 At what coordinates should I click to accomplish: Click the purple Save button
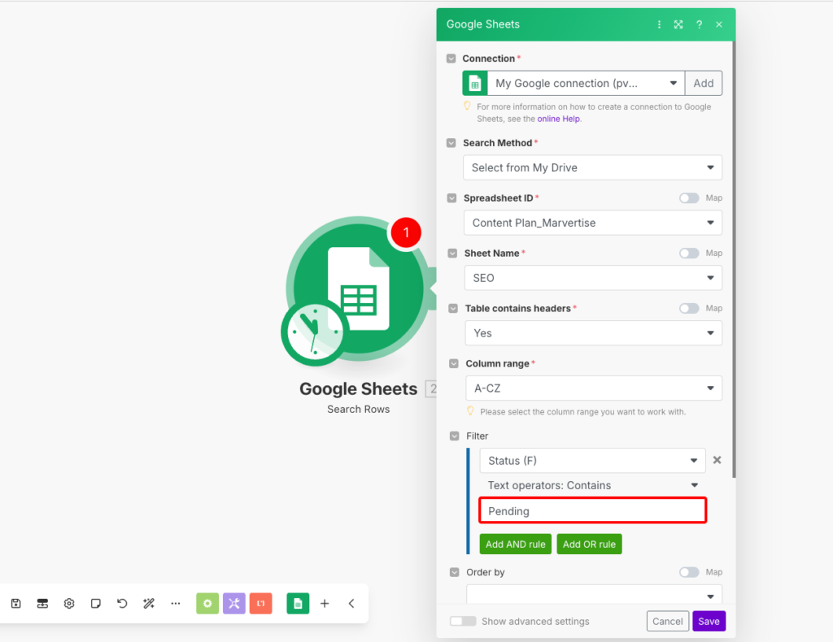coord(709,622)
